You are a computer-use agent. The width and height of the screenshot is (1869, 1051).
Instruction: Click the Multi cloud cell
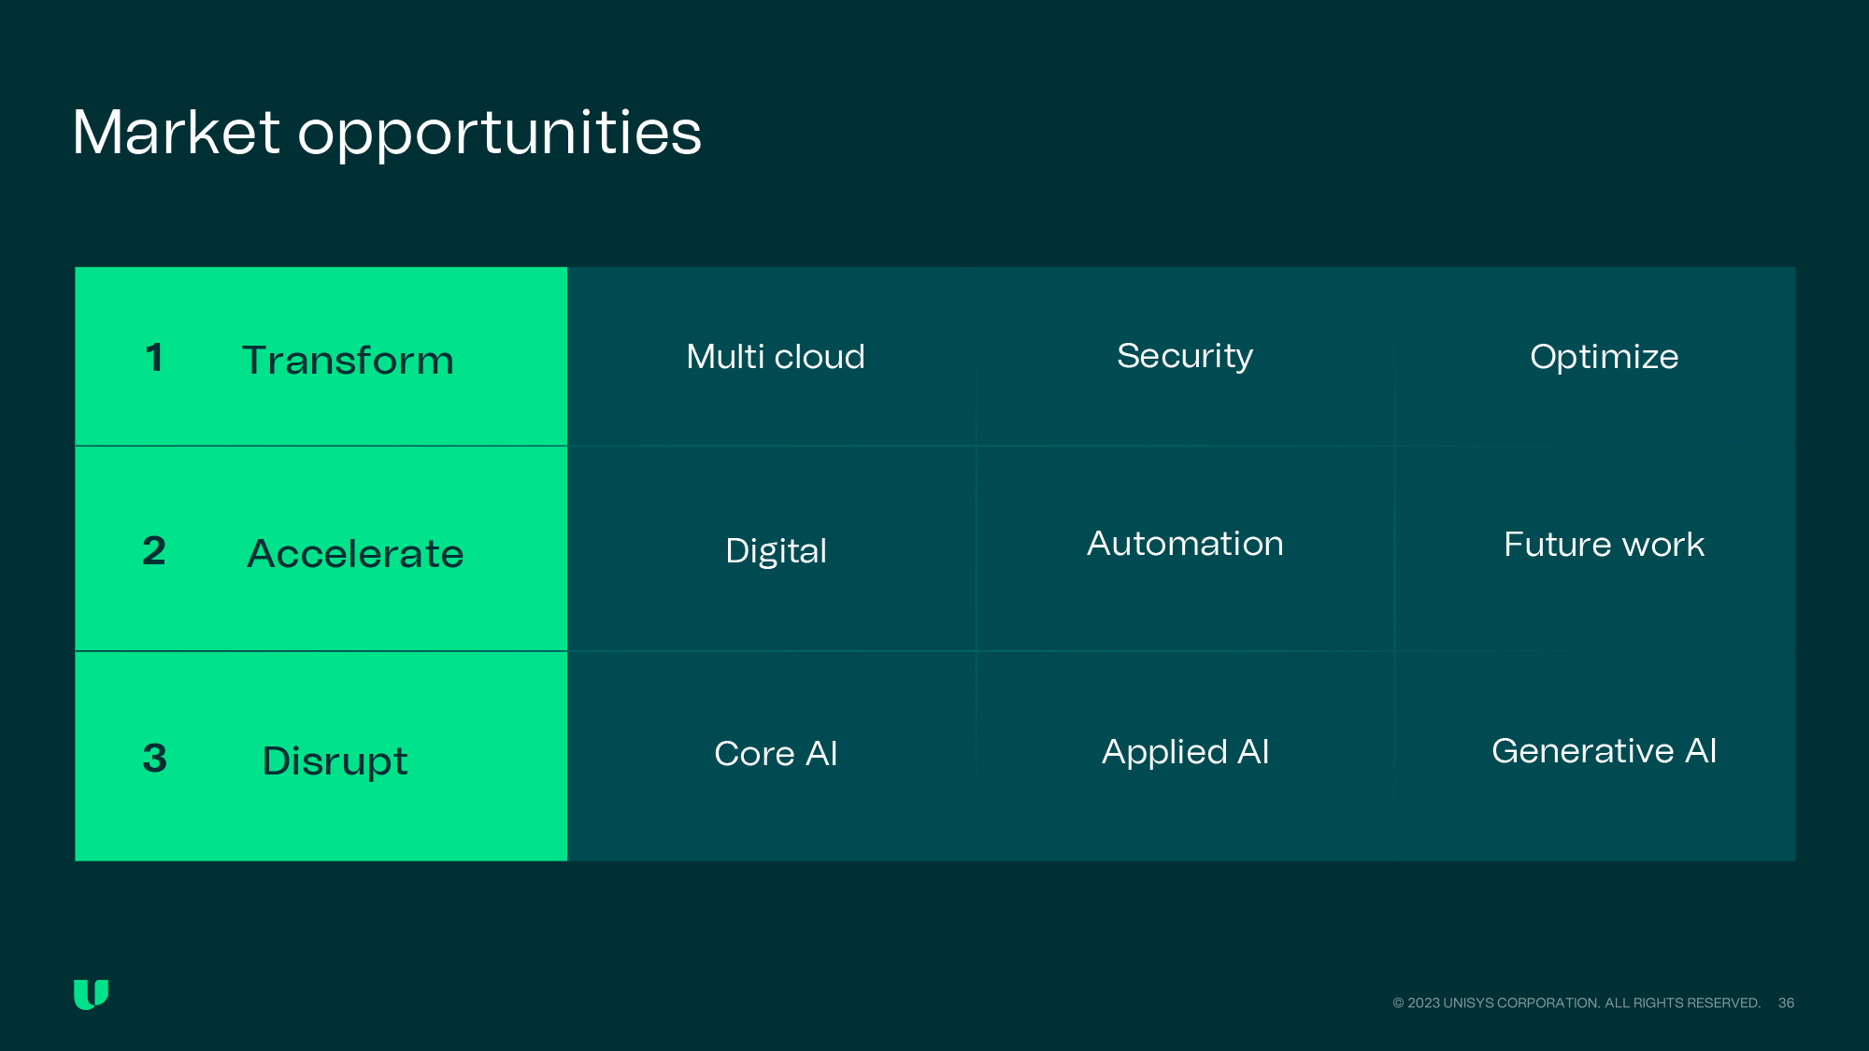point(775,357)
